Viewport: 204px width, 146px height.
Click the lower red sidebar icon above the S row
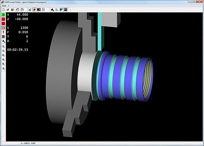[3, 23]
